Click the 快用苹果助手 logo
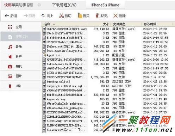The width and height of the screenshot is (175, 136). coord(19,5)
